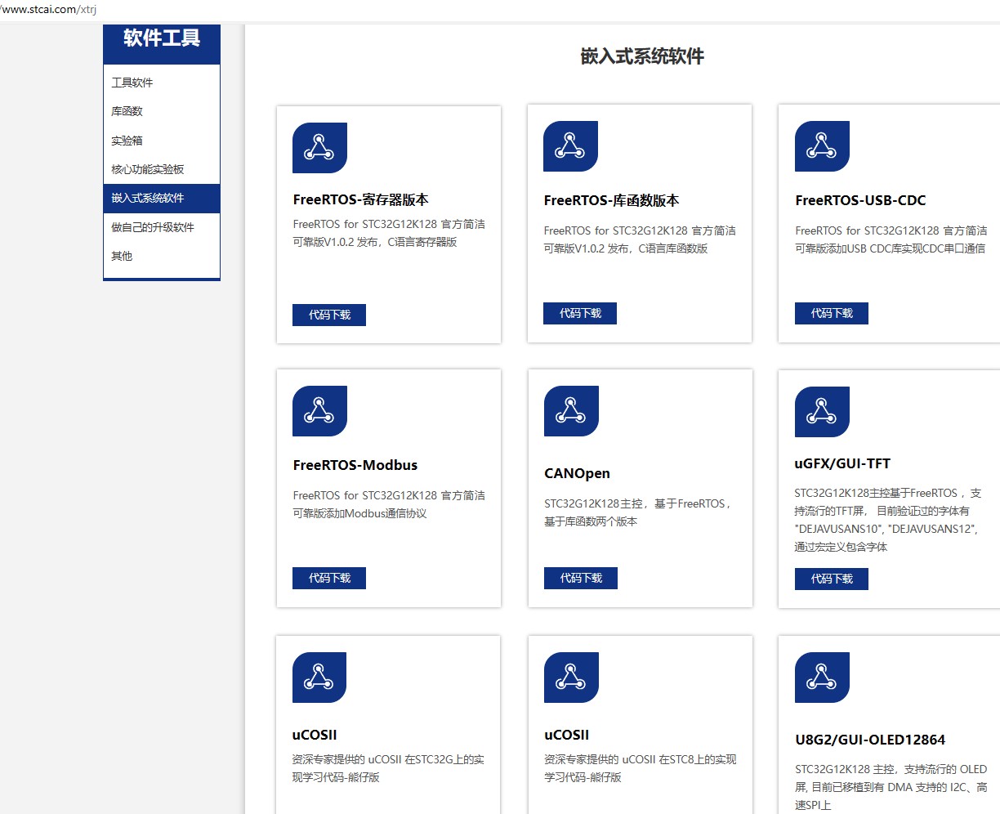Click the icon of the STC32G uCOSII card
1000x814 pixels.
[319, 678]
